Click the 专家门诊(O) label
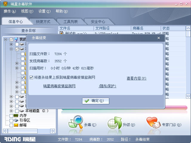The width and height of the screenshot is (191, 143). click(x=172, y=125)
